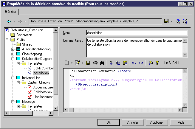Click the Paste clipboard icon
This screenshot has height=129, width=195.
click(x=125, y=63)
